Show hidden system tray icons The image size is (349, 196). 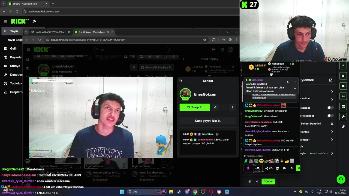[x=295, y=192]
